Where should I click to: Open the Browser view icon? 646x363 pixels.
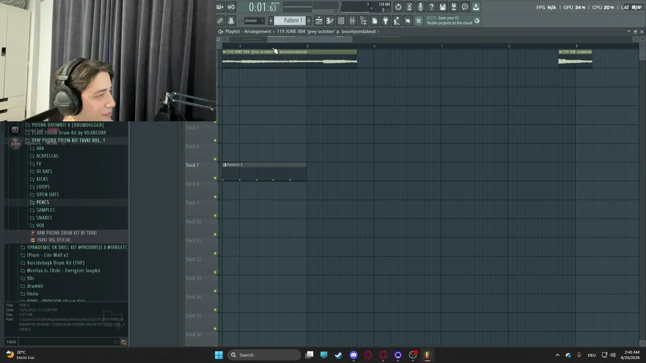(x=363, y=21)
